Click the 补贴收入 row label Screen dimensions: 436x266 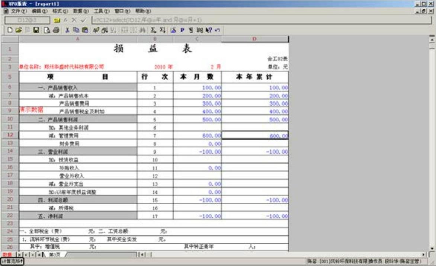click(x=69, y=168)
